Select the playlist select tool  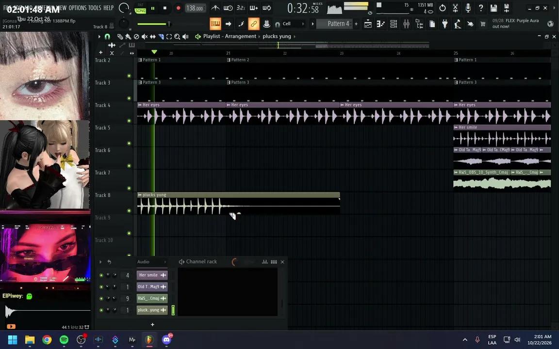click(x=169, y=36)
